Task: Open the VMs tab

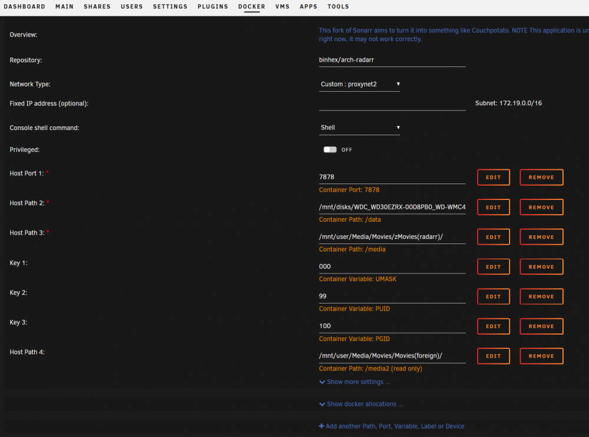Action: coord(282,6)
